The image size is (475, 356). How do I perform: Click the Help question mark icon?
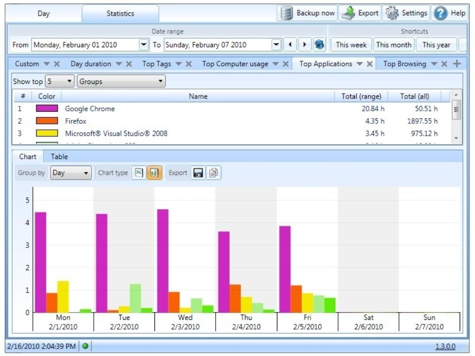(440, 13)
